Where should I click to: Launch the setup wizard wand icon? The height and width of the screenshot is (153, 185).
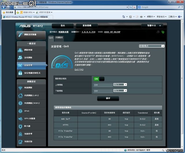coord(21,35)
